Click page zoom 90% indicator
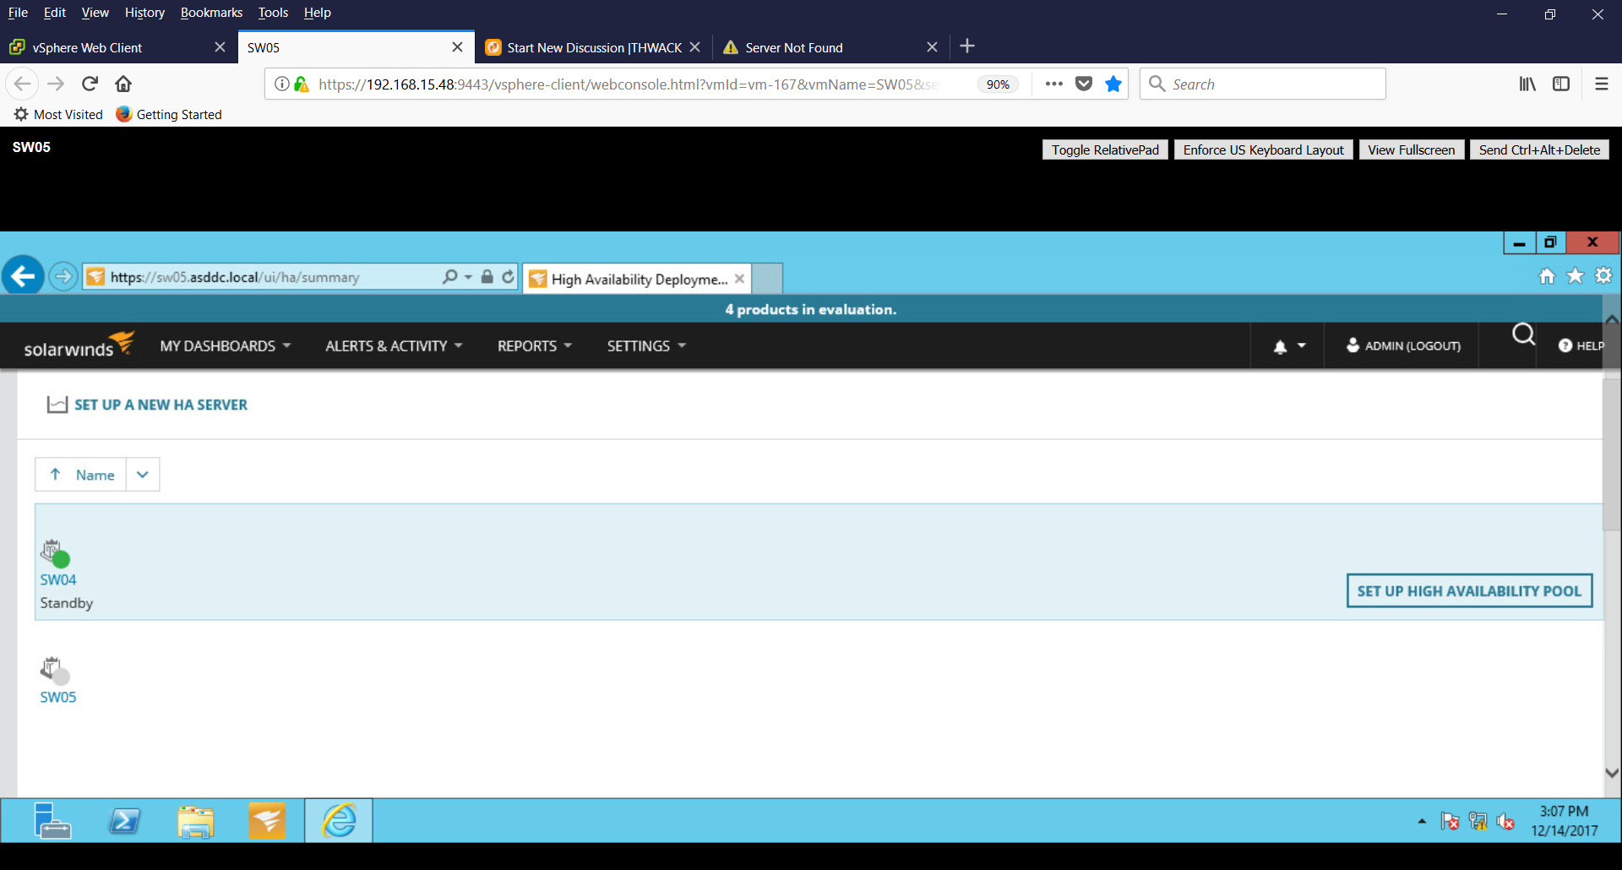1622x870 pixels. pos(998,84)
